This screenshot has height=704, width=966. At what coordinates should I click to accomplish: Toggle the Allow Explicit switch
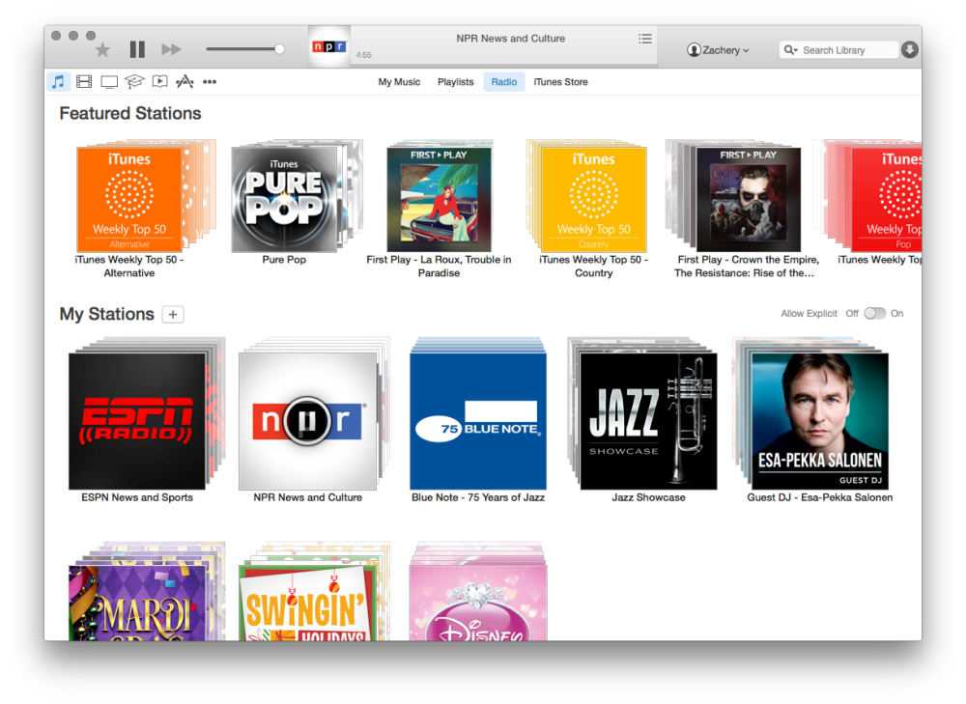pyautogui.click(x=874, y=314)
